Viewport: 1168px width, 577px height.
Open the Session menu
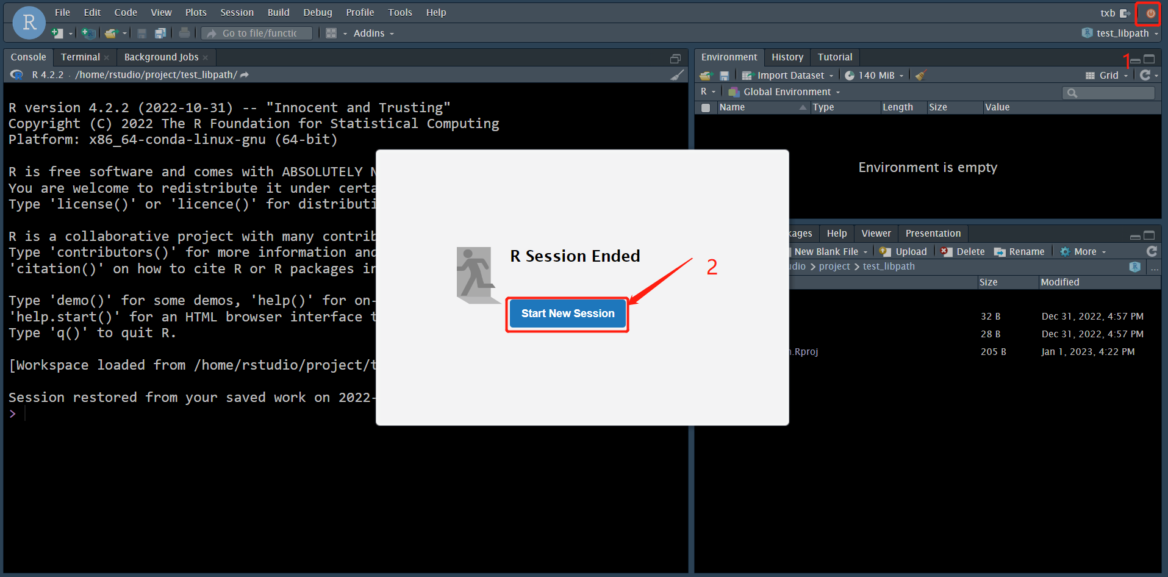[237, 12]
